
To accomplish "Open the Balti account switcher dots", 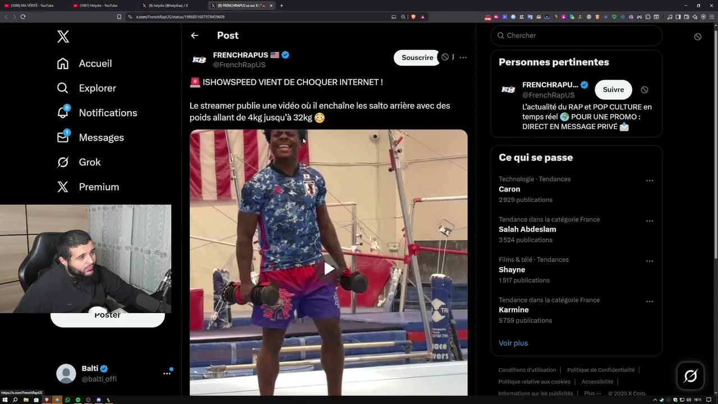I will 167,373.
